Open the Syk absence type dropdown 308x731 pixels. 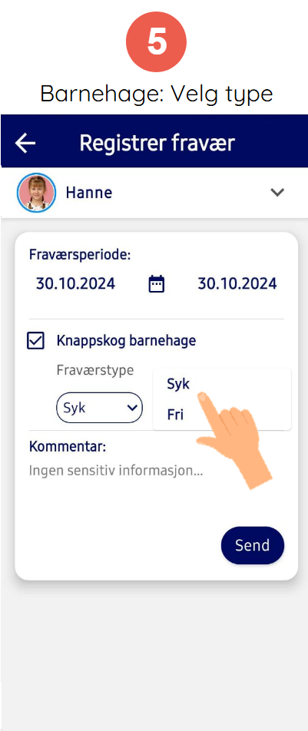99,408
